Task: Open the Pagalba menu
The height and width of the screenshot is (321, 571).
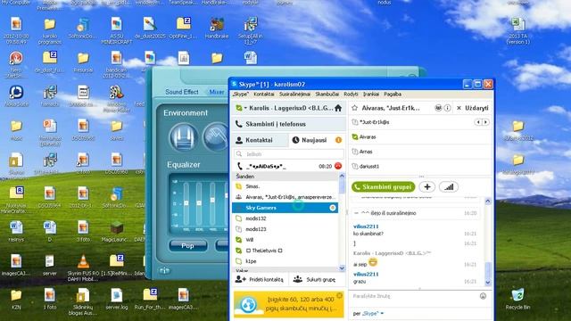Action: (393, 94)
